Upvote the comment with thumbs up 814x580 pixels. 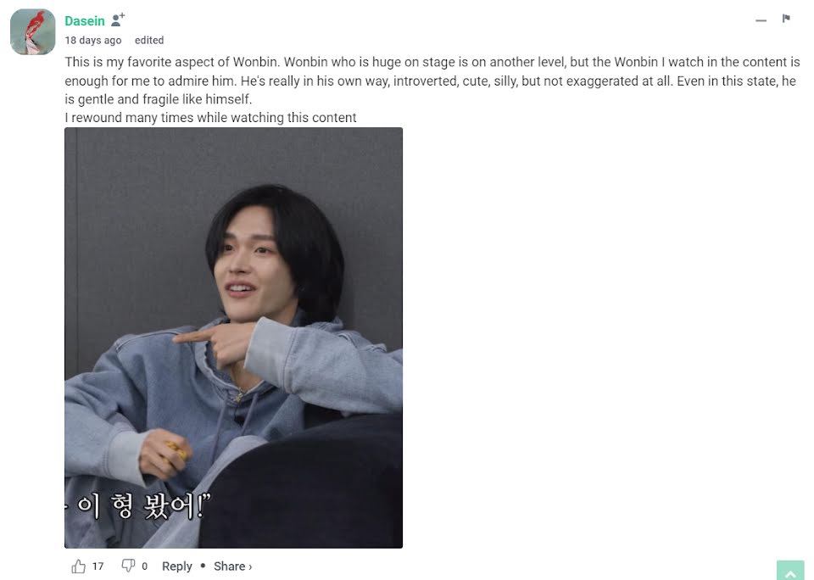pos(78,566)
